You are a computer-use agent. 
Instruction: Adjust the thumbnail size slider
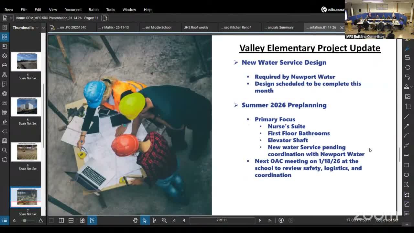pos(25,220)
